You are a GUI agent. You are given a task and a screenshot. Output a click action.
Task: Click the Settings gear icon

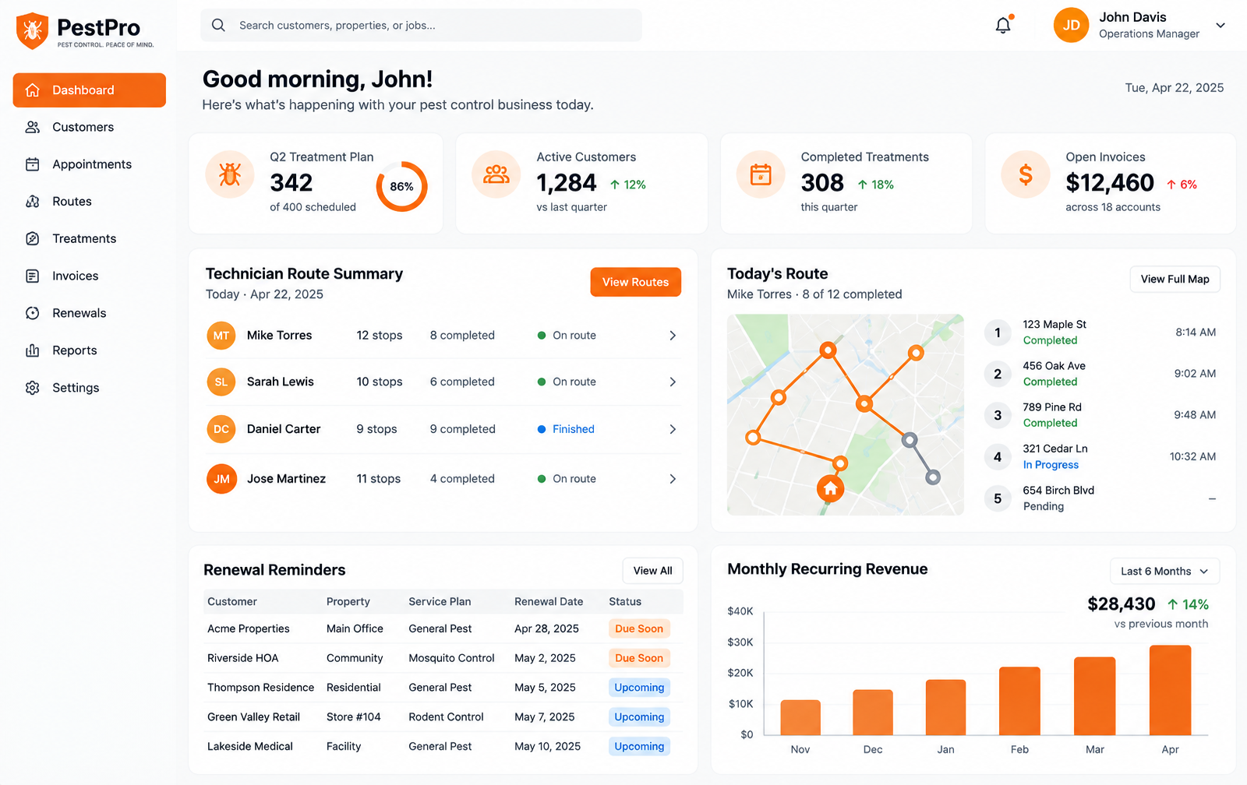pos(32,388)
